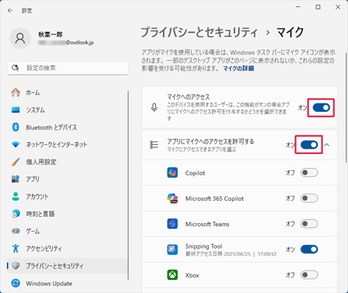Click the Windows Update sync icon
This screenshot has width=348, height=293.
(15, 283)
